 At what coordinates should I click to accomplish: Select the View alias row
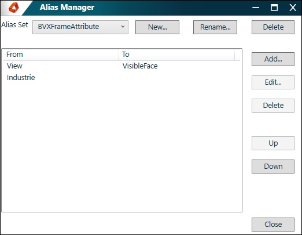(121, 66)
